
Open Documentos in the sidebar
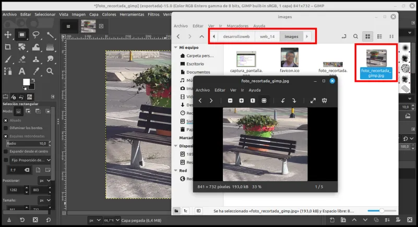[x=198, y=72]
